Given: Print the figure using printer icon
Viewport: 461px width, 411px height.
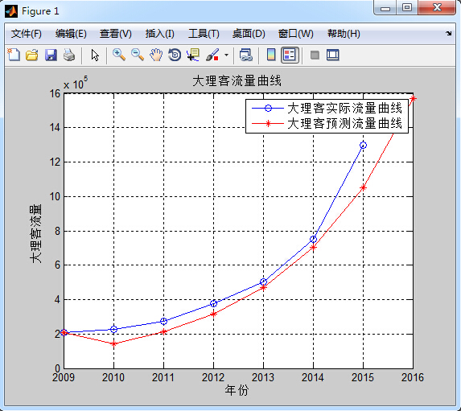Looking at the screenshot, I should pos(69,55).
